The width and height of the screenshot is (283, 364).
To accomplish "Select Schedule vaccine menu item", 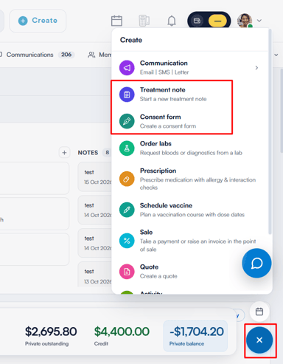I will point(189,210).
